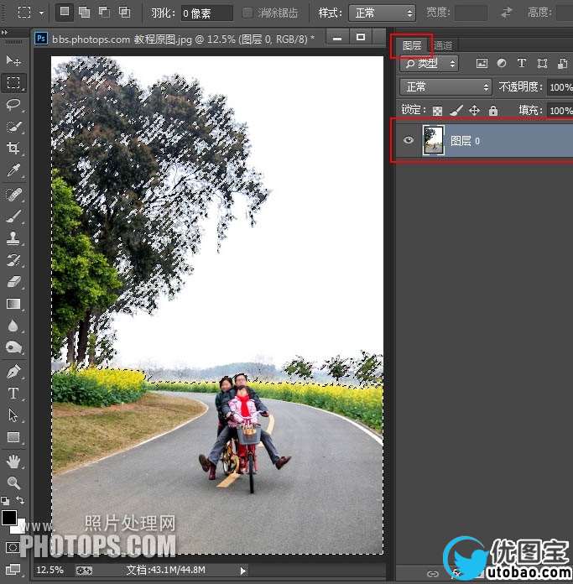Select the Eyedropper tool
This screenshot has height=584, width=573.
[x=13, y=170]
